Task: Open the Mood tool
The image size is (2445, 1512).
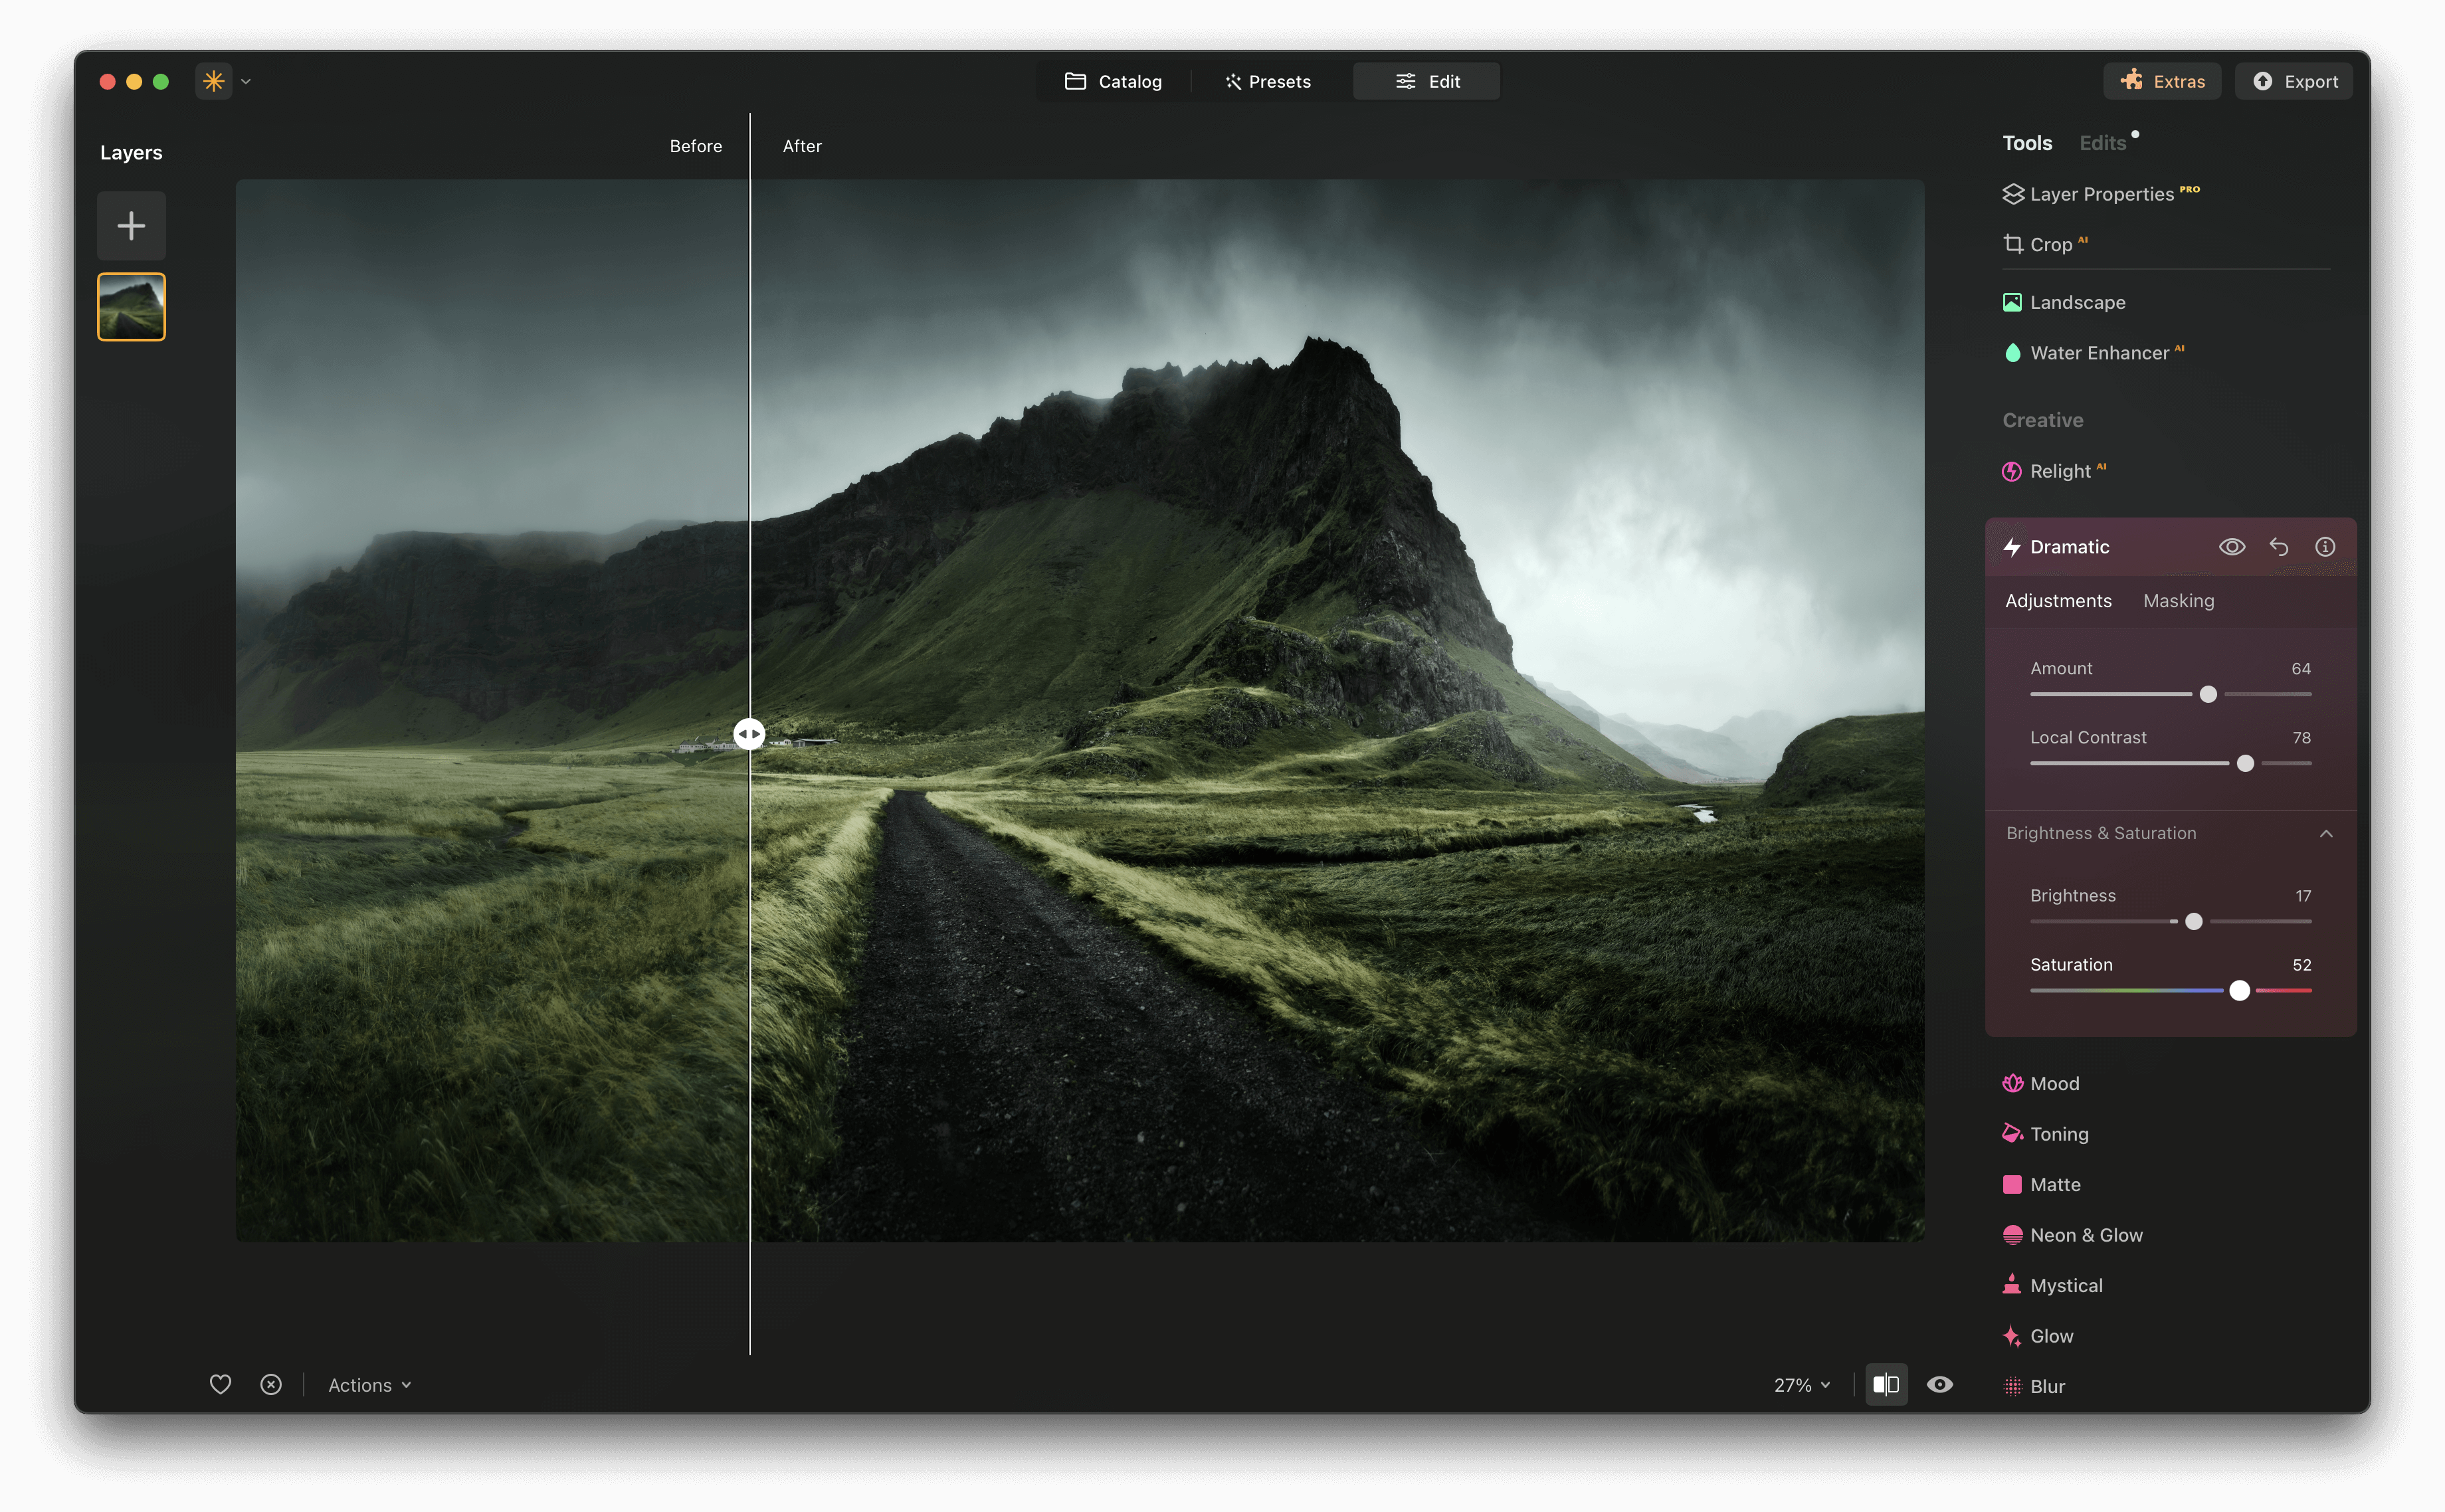Action: coord(2054,1083)
